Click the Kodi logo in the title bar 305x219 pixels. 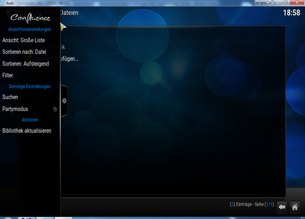pyautogui.click(x=2, y=3)
